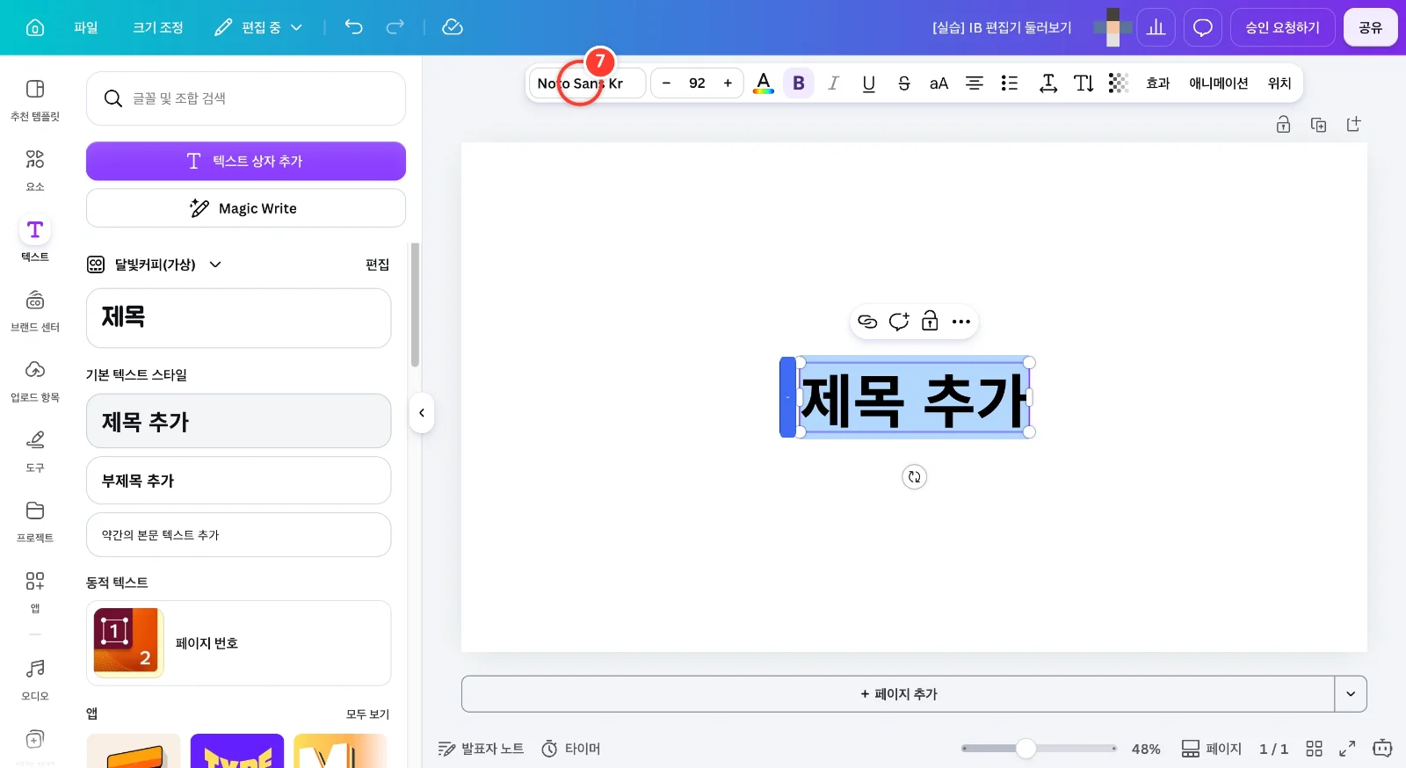Open the Noto Sans Kr font dropdown
This screenshot has width=1406, height=768.
click(587, 83)
